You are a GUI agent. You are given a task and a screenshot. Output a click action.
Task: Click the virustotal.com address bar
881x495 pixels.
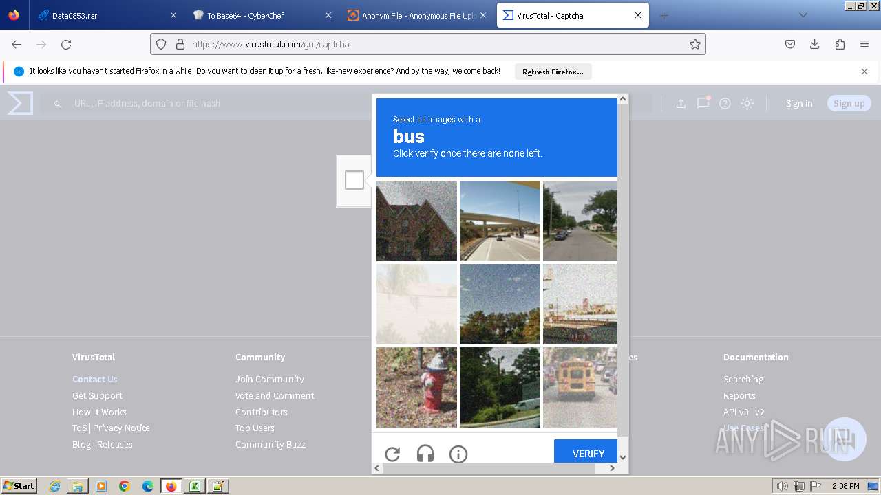point(427,44)
